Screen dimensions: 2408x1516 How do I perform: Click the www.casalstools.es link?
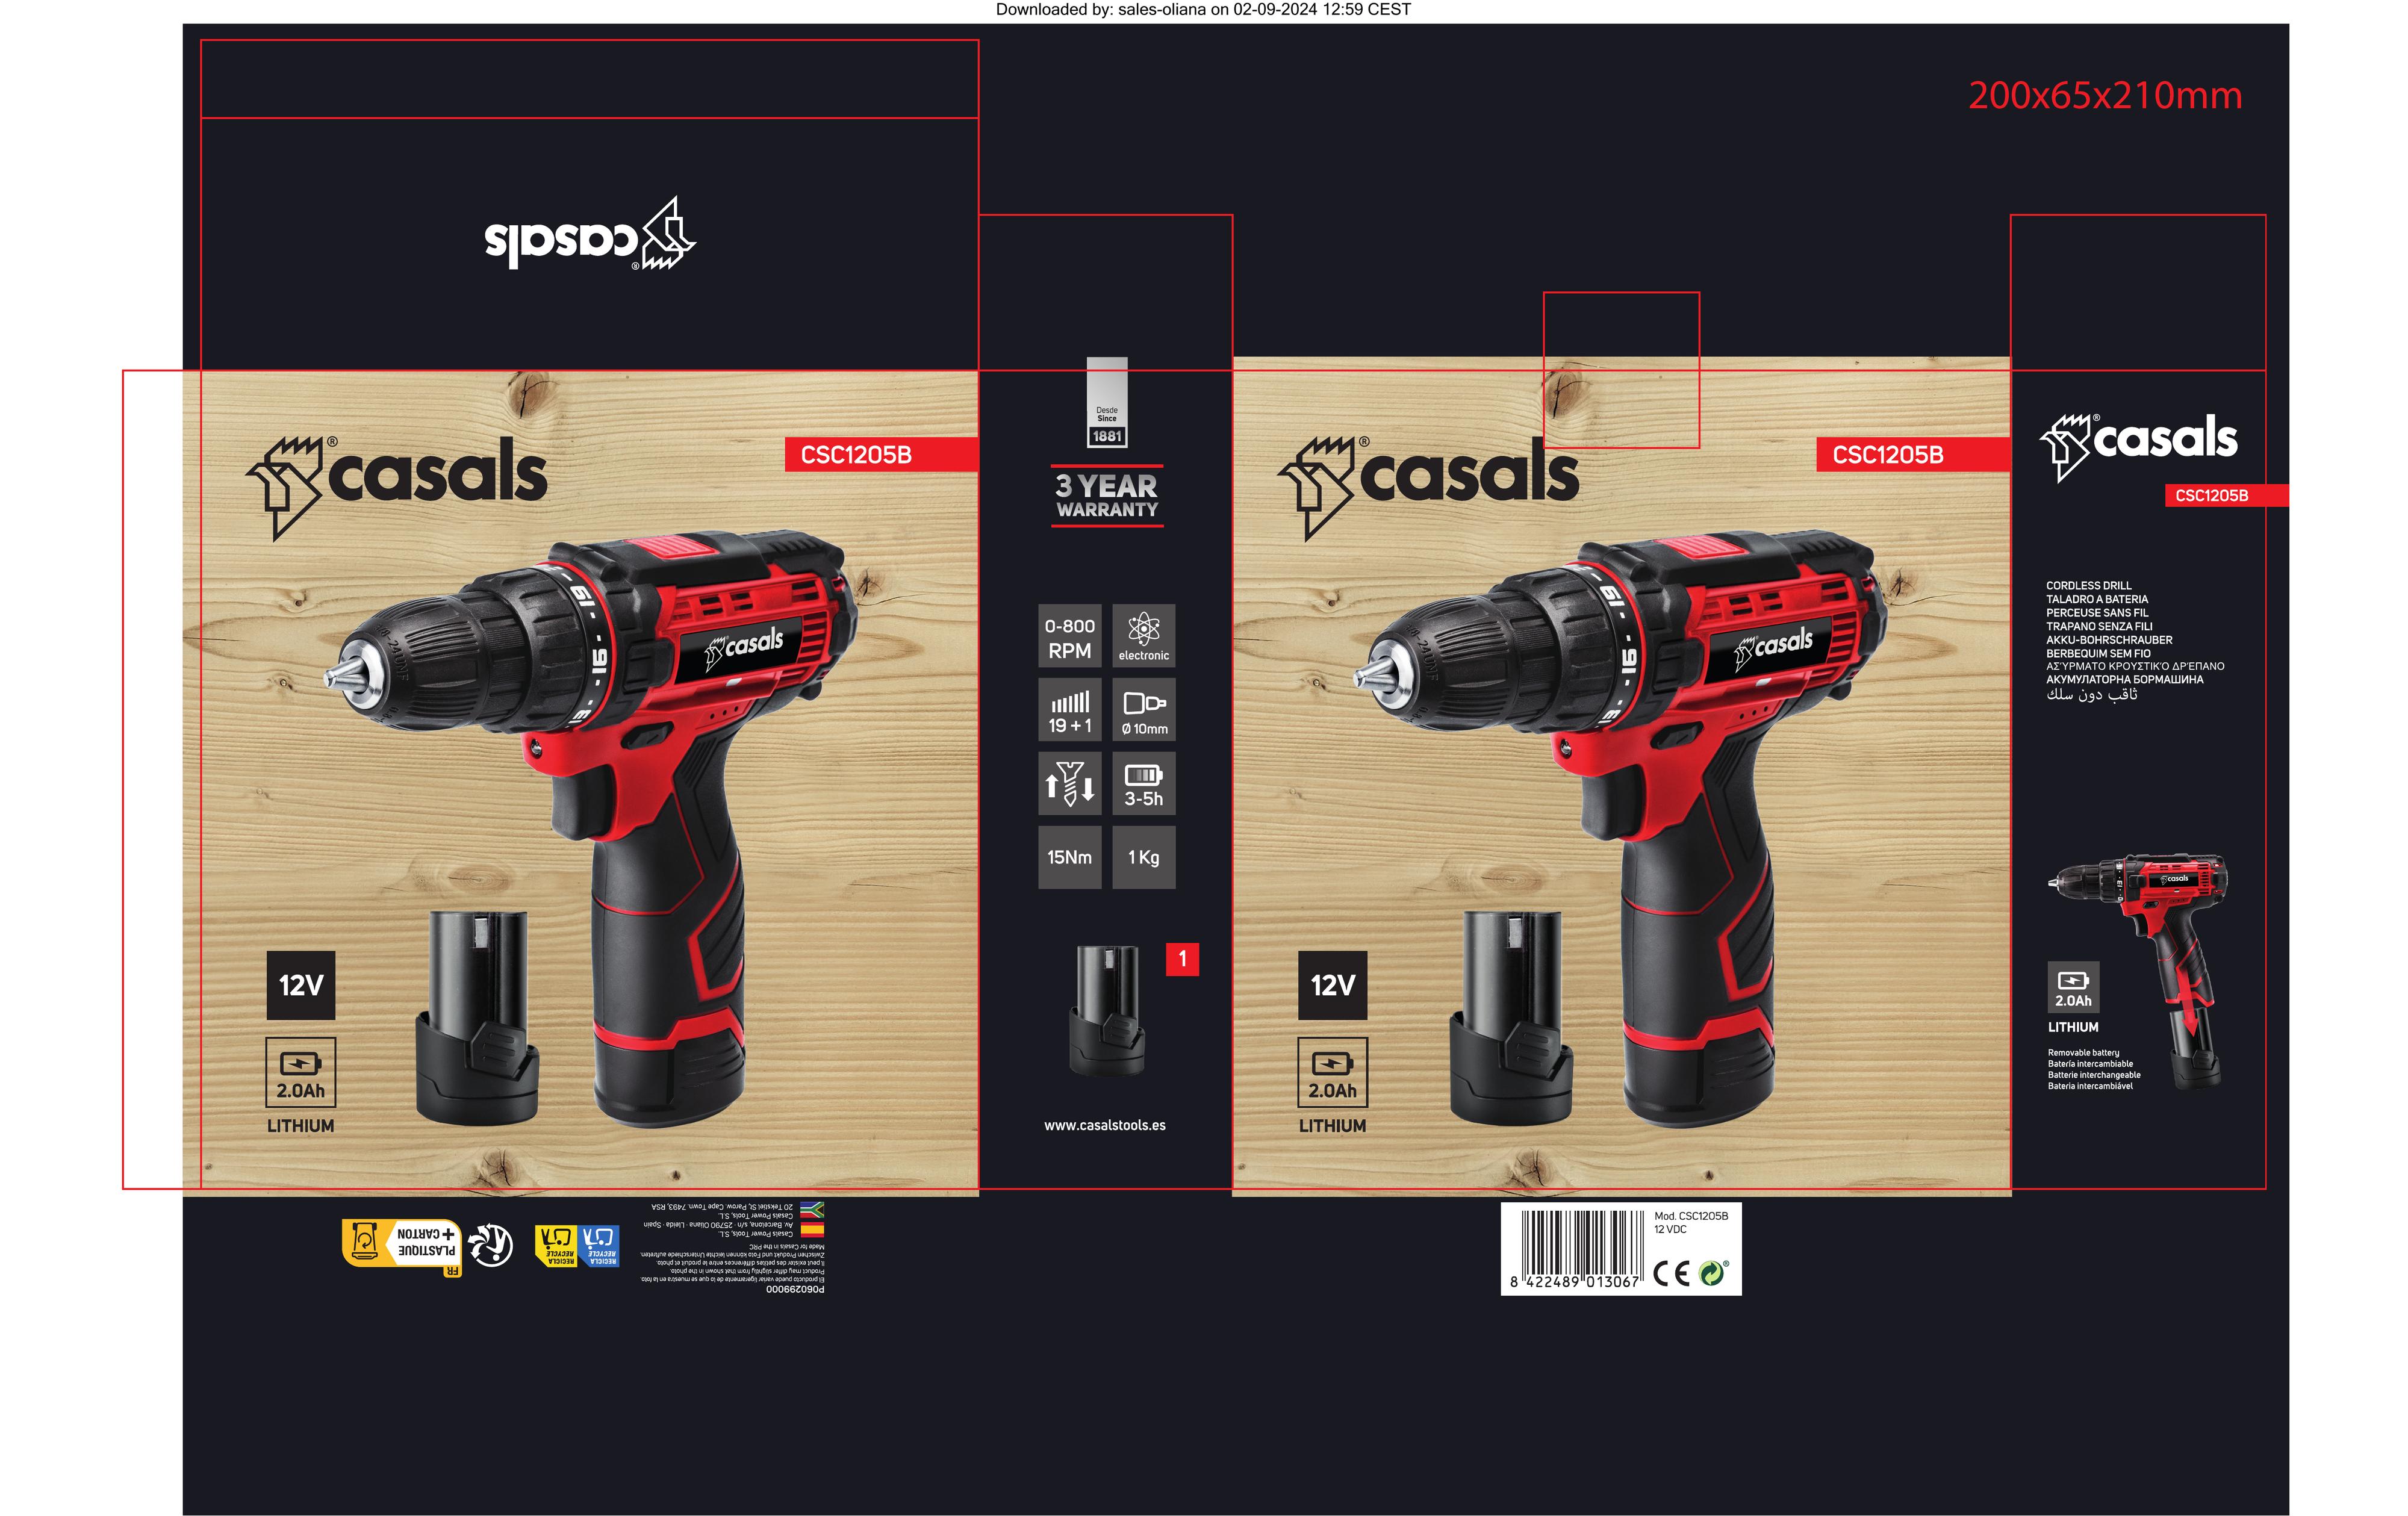click(x=1104, y=1125)
